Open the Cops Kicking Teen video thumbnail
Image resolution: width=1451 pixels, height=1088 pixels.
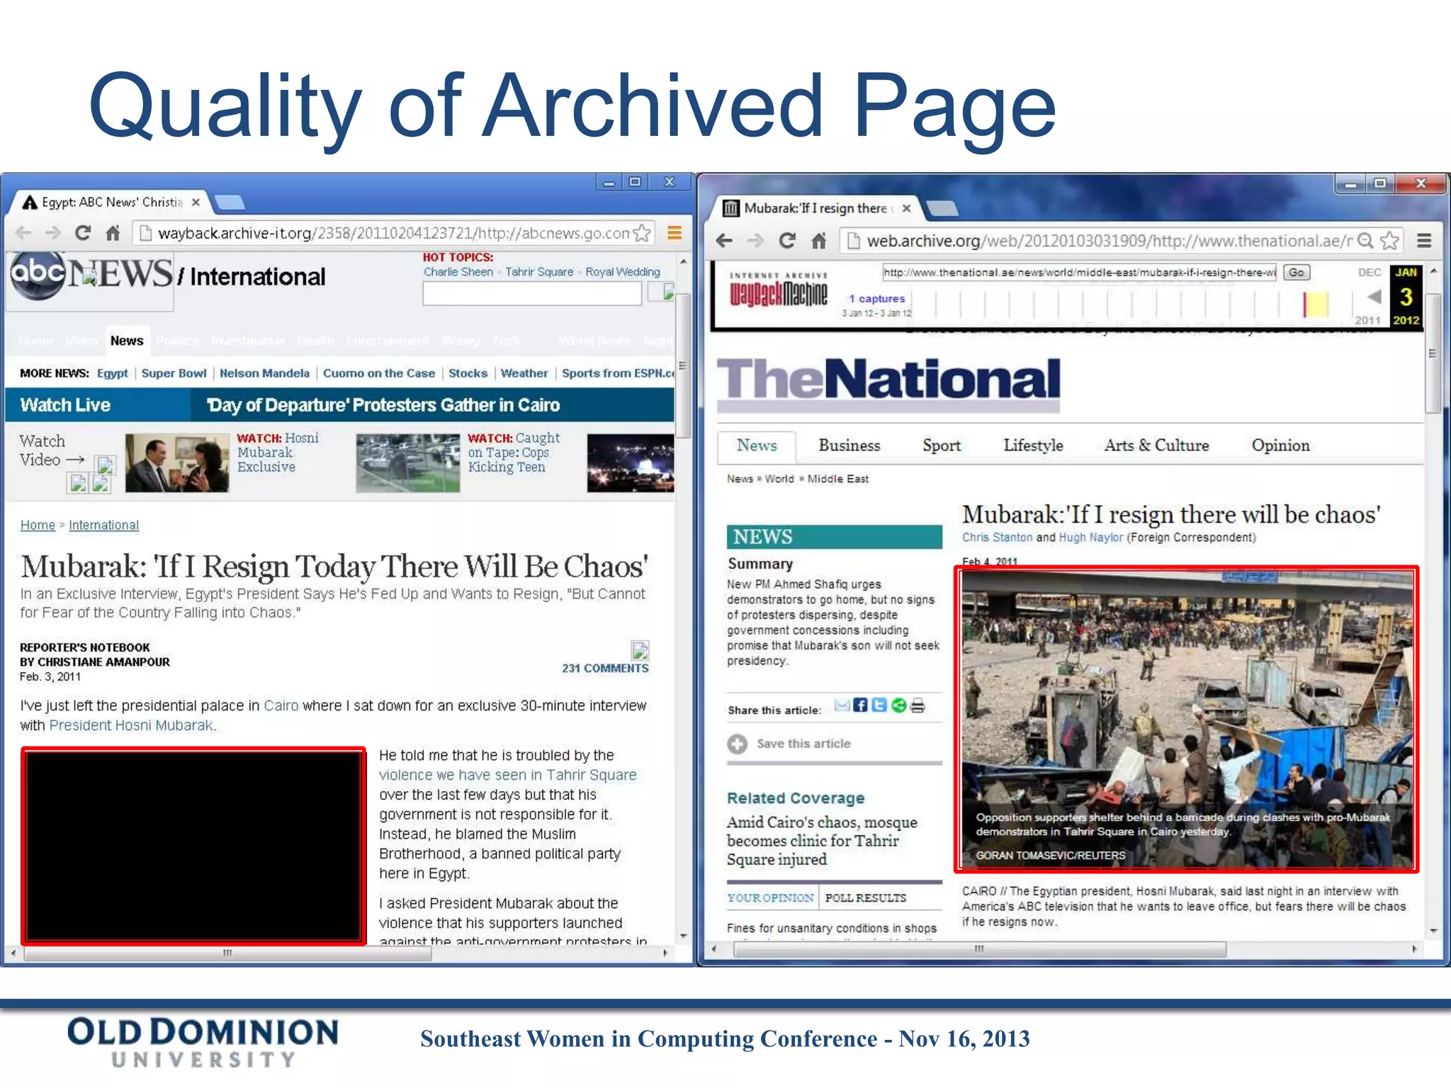tap(407, 463)
